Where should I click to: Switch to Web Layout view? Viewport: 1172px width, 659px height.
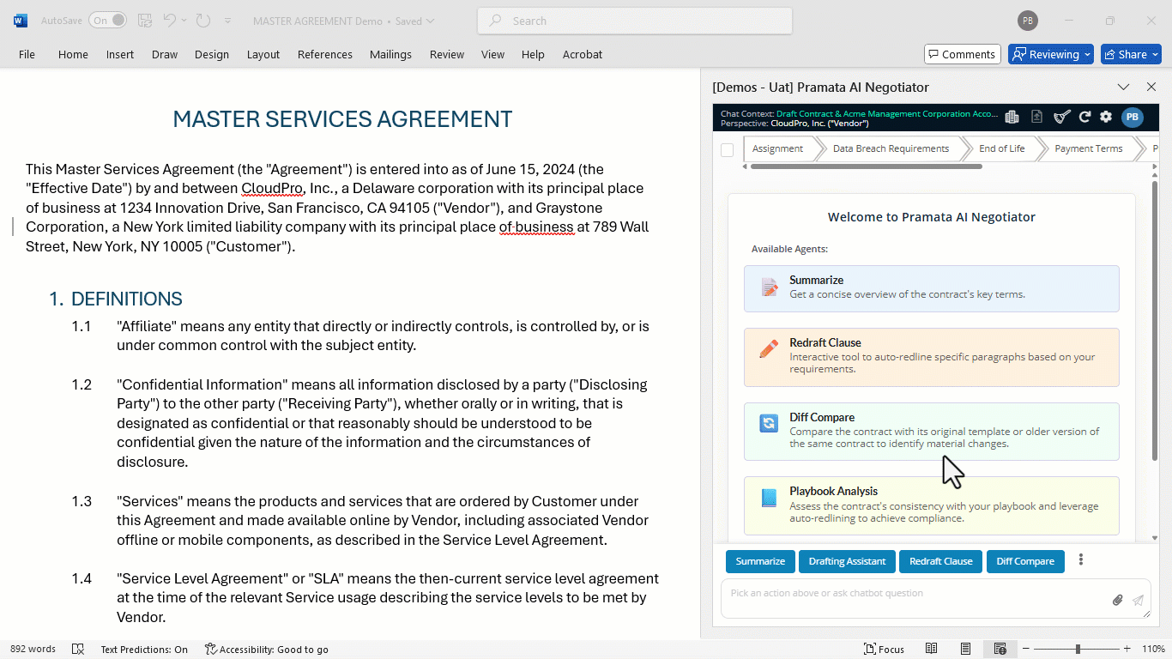pos(1000,650)
